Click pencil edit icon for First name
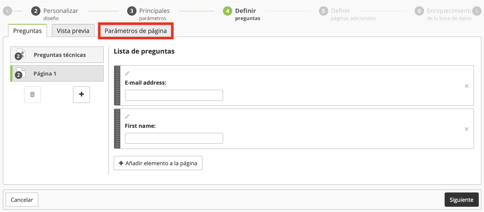This screenshot has width=484, height=212. tap(127, 117)
